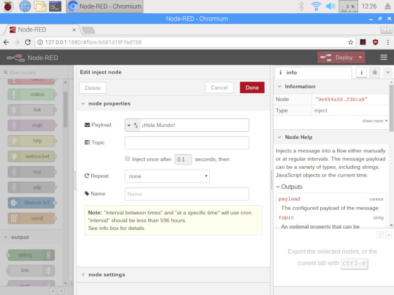394x295 pixels.
Task: Open the file manager folder icon
Action: (x=40, y=6)
